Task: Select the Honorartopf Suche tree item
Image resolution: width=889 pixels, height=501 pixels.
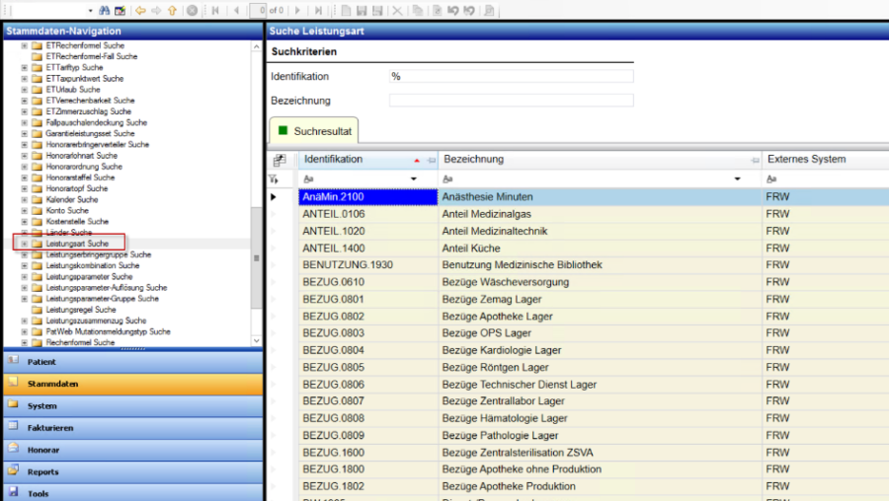Action: [x=76, y=188]
